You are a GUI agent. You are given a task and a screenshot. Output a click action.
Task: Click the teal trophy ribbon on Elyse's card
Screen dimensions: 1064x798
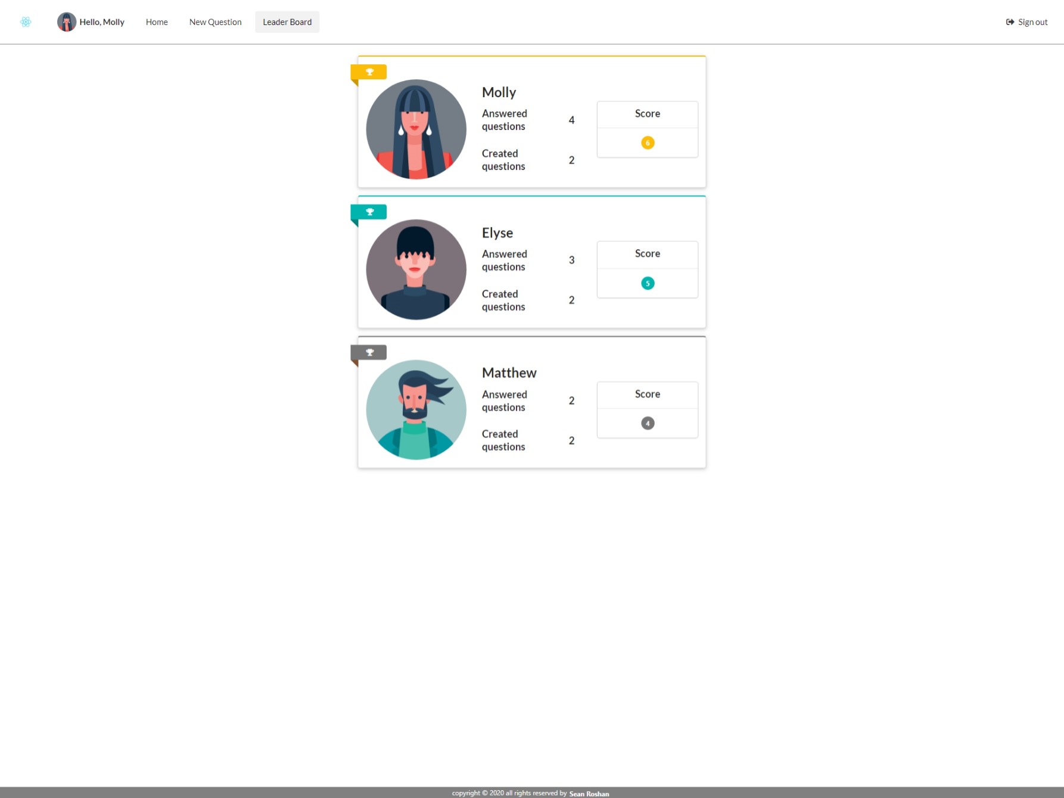pos(369,212)
